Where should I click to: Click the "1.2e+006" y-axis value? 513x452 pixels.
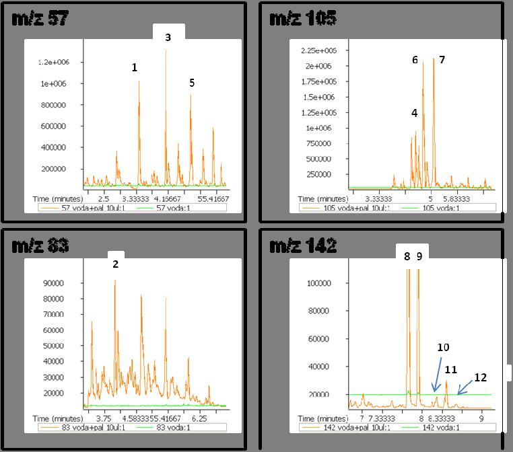(x=54, y=62)
